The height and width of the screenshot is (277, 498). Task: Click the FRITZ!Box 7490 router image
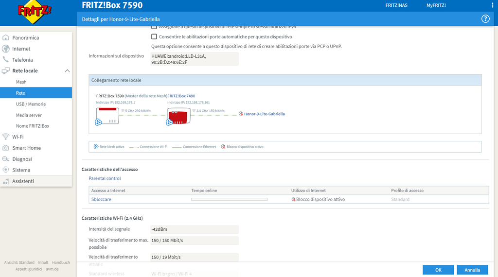point(179,116)
